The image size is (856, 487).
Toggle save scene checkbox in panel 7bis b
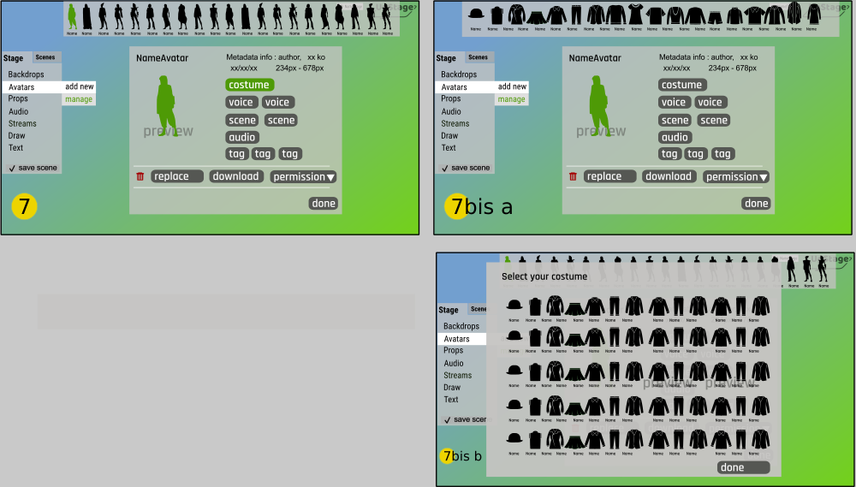(x=447, y=420)
